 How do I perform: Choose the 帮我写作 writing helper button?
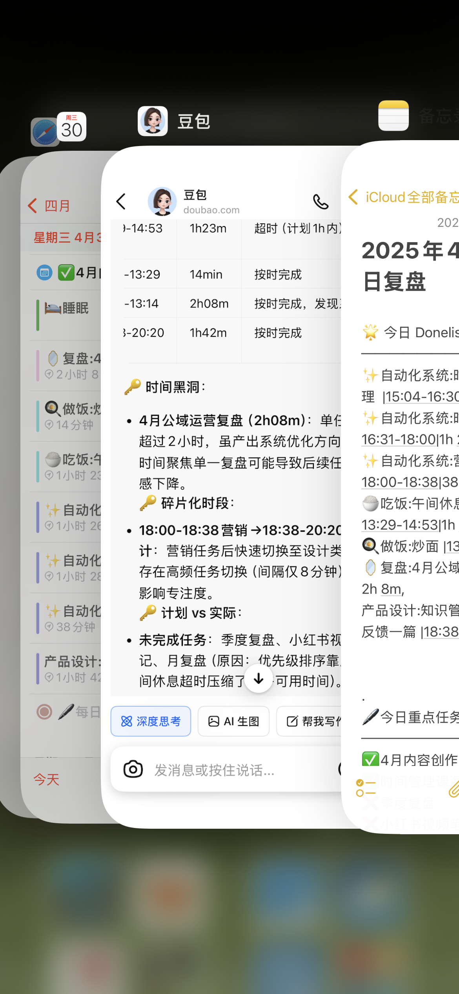click(x=310, y=721)
